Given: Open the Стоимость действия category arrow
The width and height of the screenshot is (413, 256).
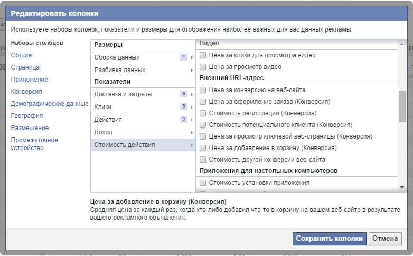Looking at the screenshot, I should point(191,145).
